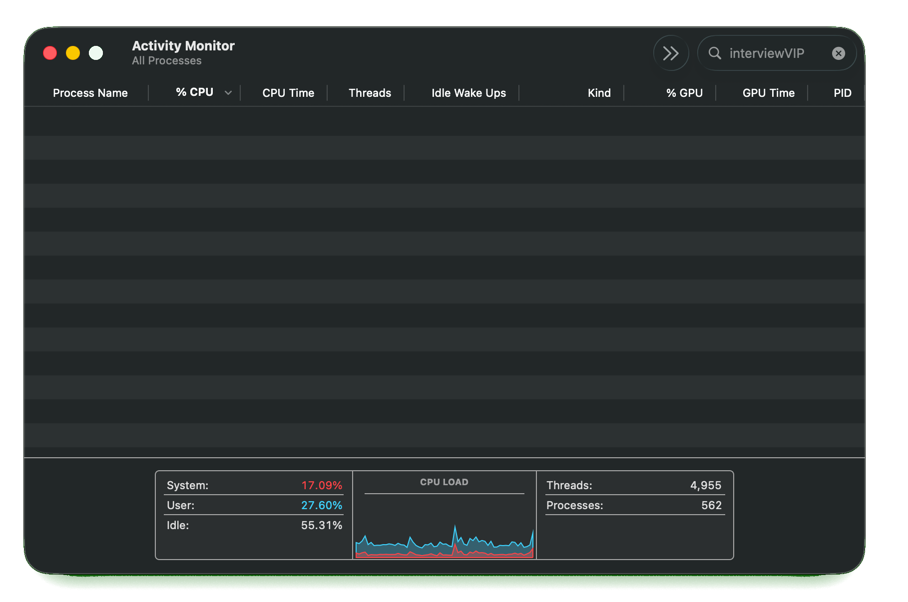The image size is (908, 602).
Task: Sort by % CPU column header
Action: pyautogui.click(x=194, y=92)
